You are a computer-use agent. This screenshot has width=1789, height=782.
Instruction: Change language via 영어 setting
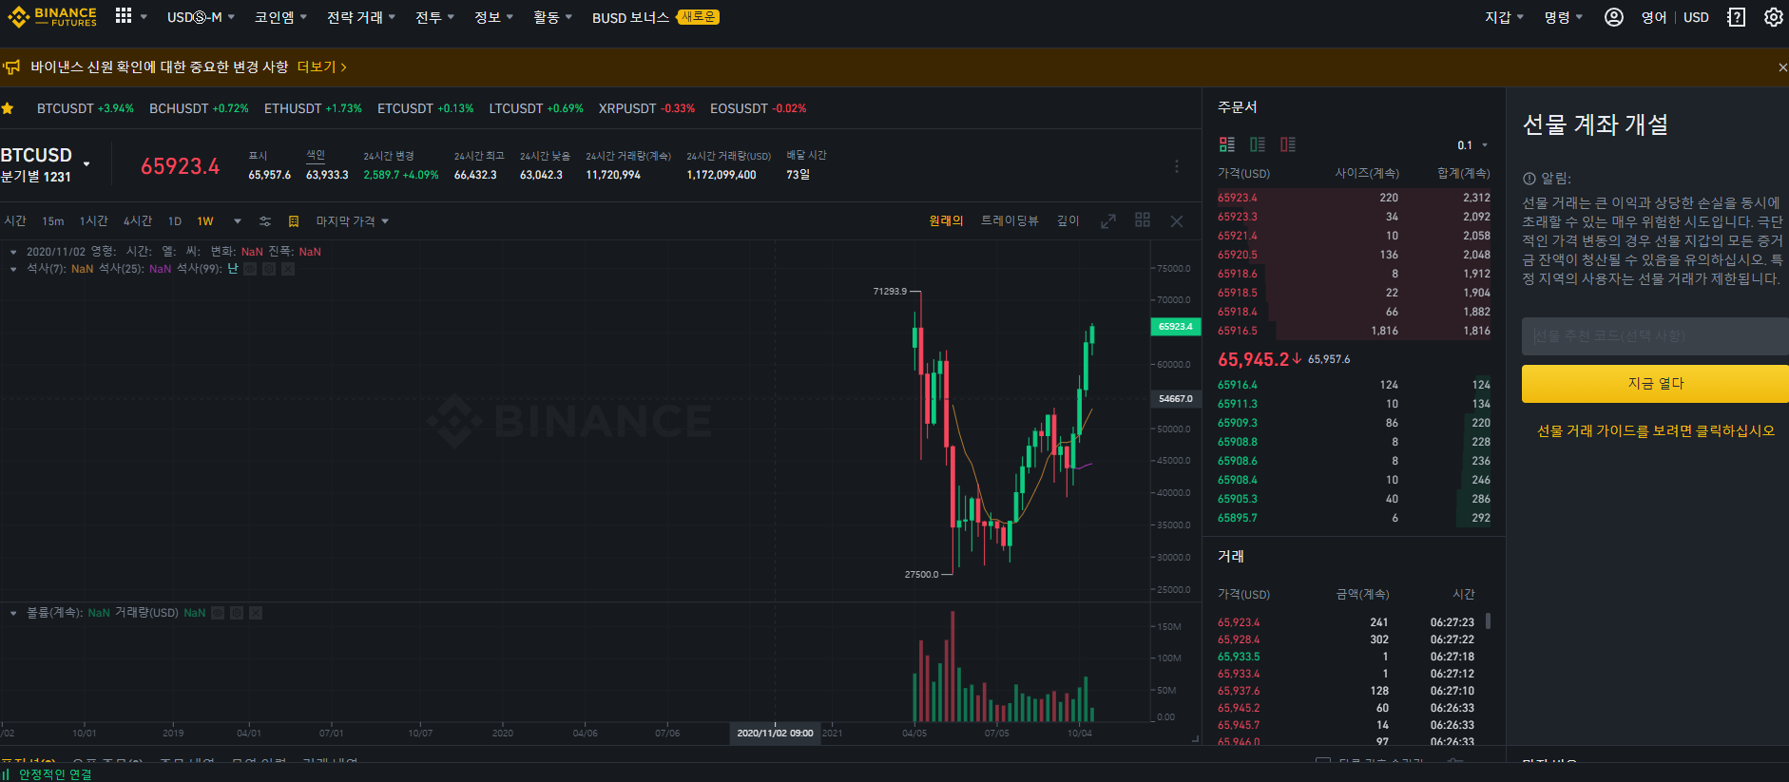[1654, 17]
